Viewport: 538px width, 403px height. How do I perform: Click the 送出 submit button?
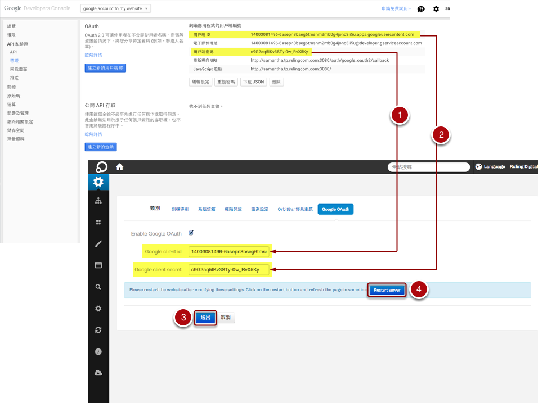205,318
